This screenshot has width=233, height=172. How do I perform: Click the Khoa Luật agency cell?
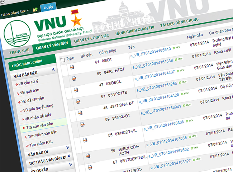tap(223, 52)
